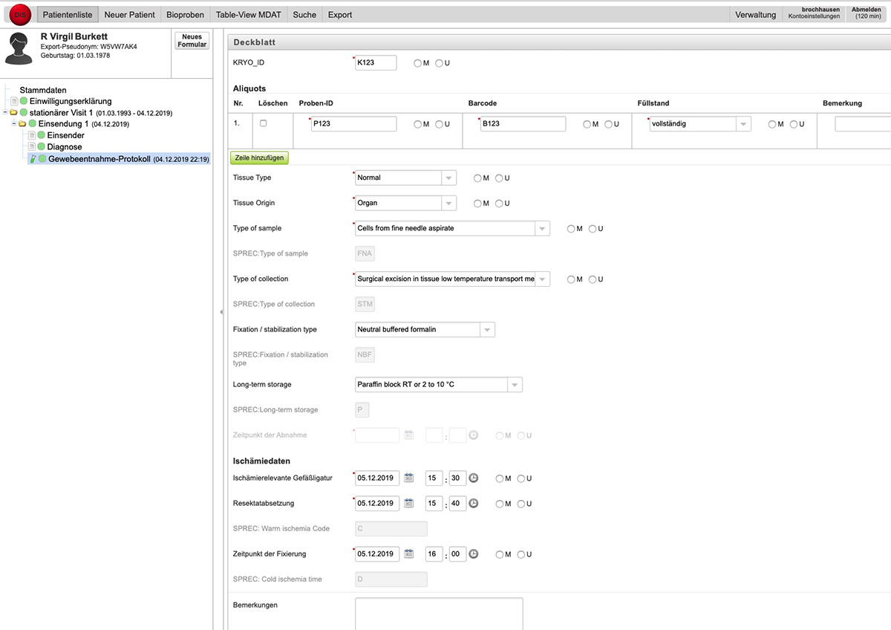Click the Einsender document icon in tree
Image resolution: width=891 pixels, height=630 pixels.
[31, 136]
